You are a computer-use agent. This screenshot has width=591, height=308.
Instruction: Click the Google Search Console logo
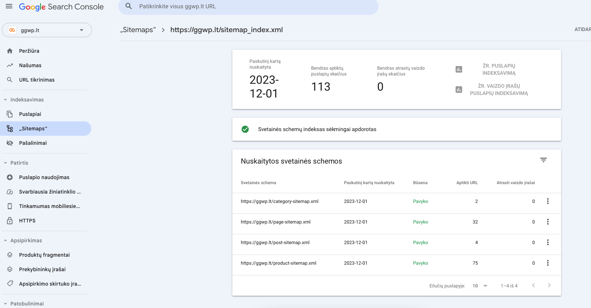61,7
